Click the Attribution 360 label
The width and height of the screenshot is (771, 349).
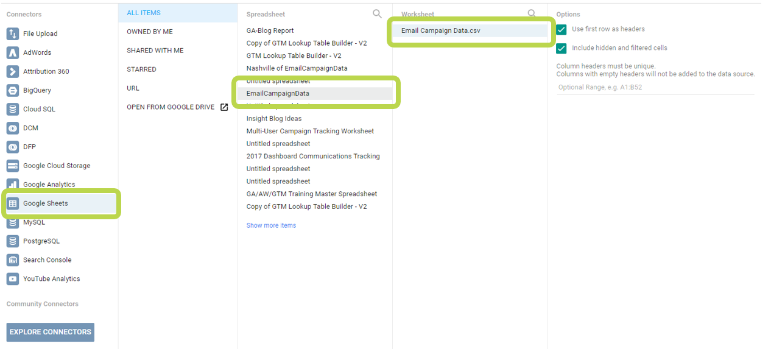(x=46, y=71)
